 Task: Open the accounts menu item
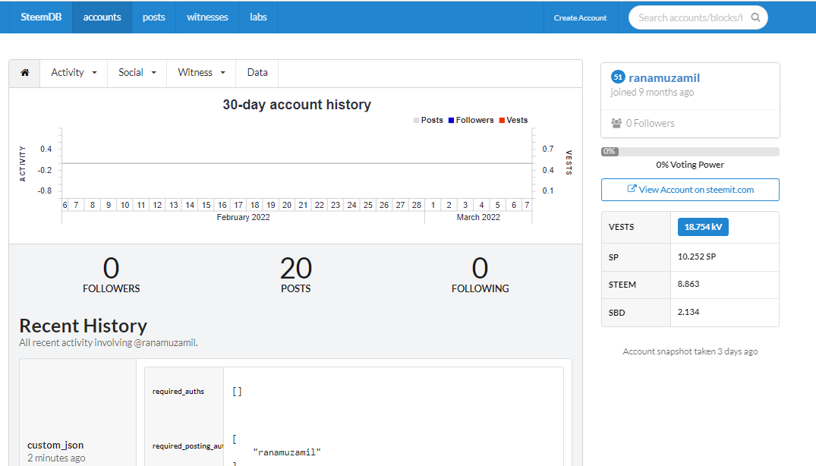[x=102, y=17]
